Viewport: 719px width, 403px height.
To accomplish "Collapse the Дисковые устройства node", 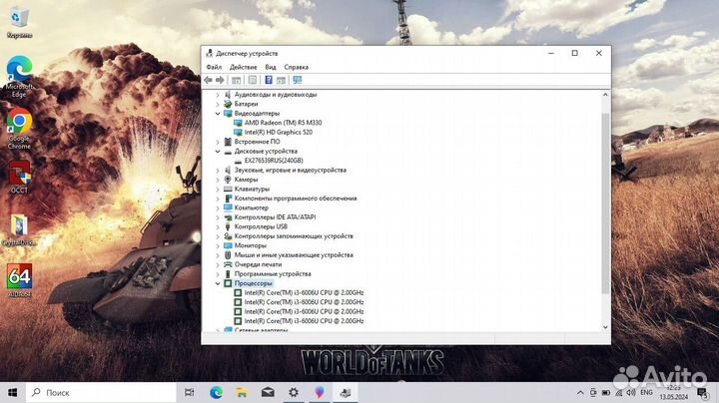I will tap(218, 152).
